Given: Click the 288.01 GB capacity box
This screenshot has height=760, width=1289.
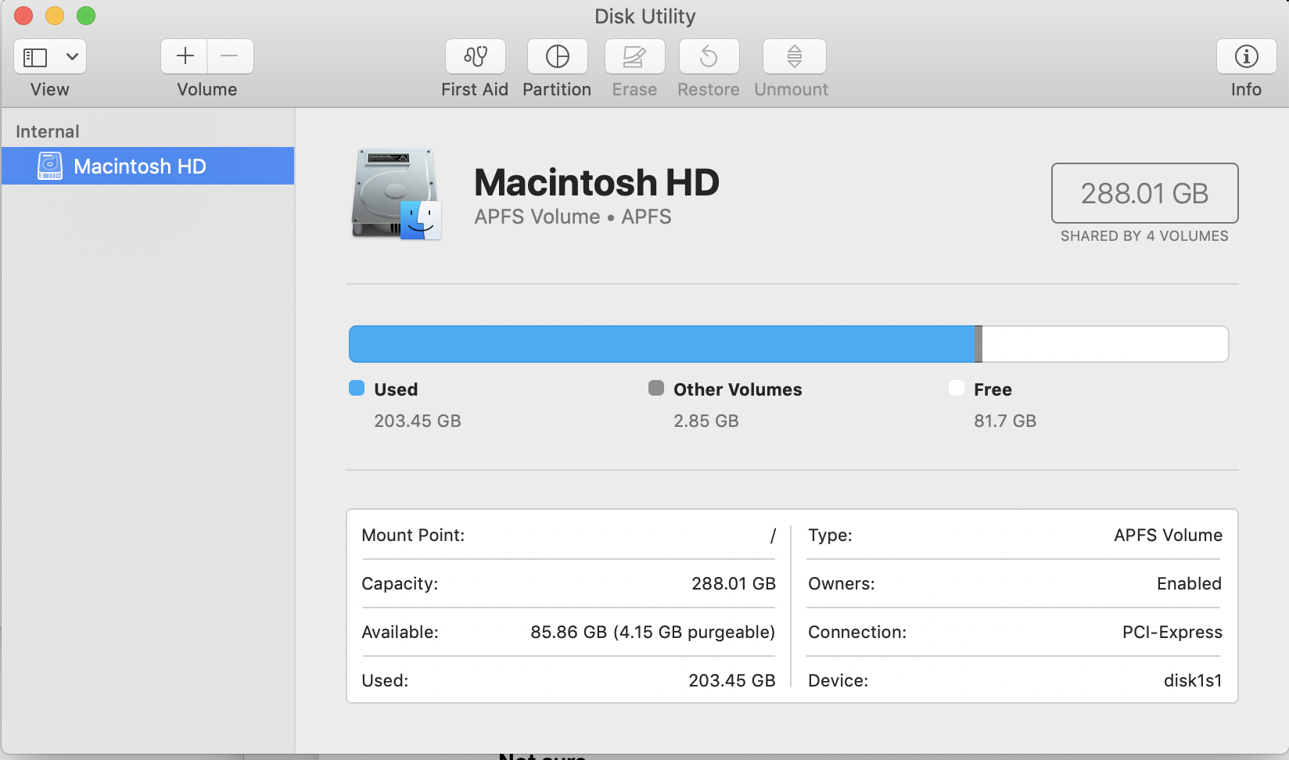Looking at the screenshot, I should [x=1144, y=193].
